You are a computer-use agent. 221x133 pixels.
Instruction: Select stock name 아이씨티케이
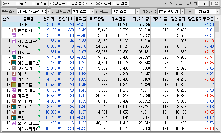tap(29, 129)
